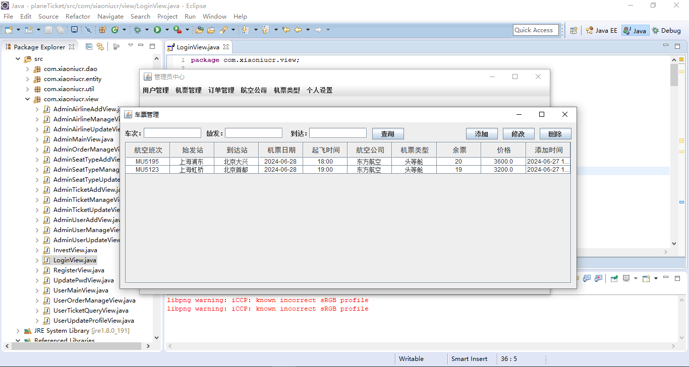Click the 车次 input field
This screenshot has height=367, width=689.
click(173, 133)
